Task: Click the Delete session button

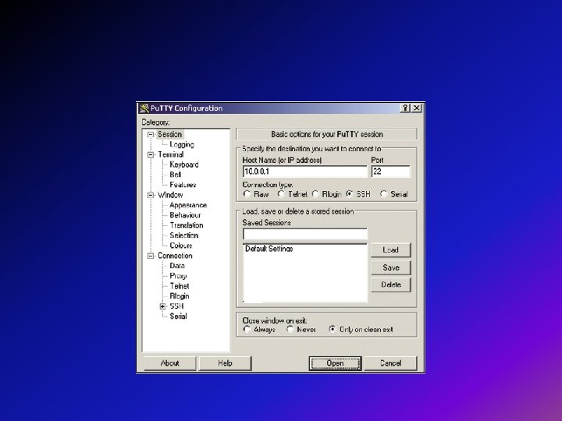Action: [x=391, y=285]
